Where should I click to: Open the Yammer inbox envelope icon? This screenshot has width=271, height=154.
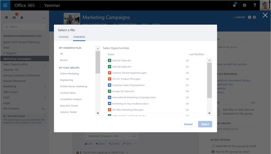coord(14,18)
